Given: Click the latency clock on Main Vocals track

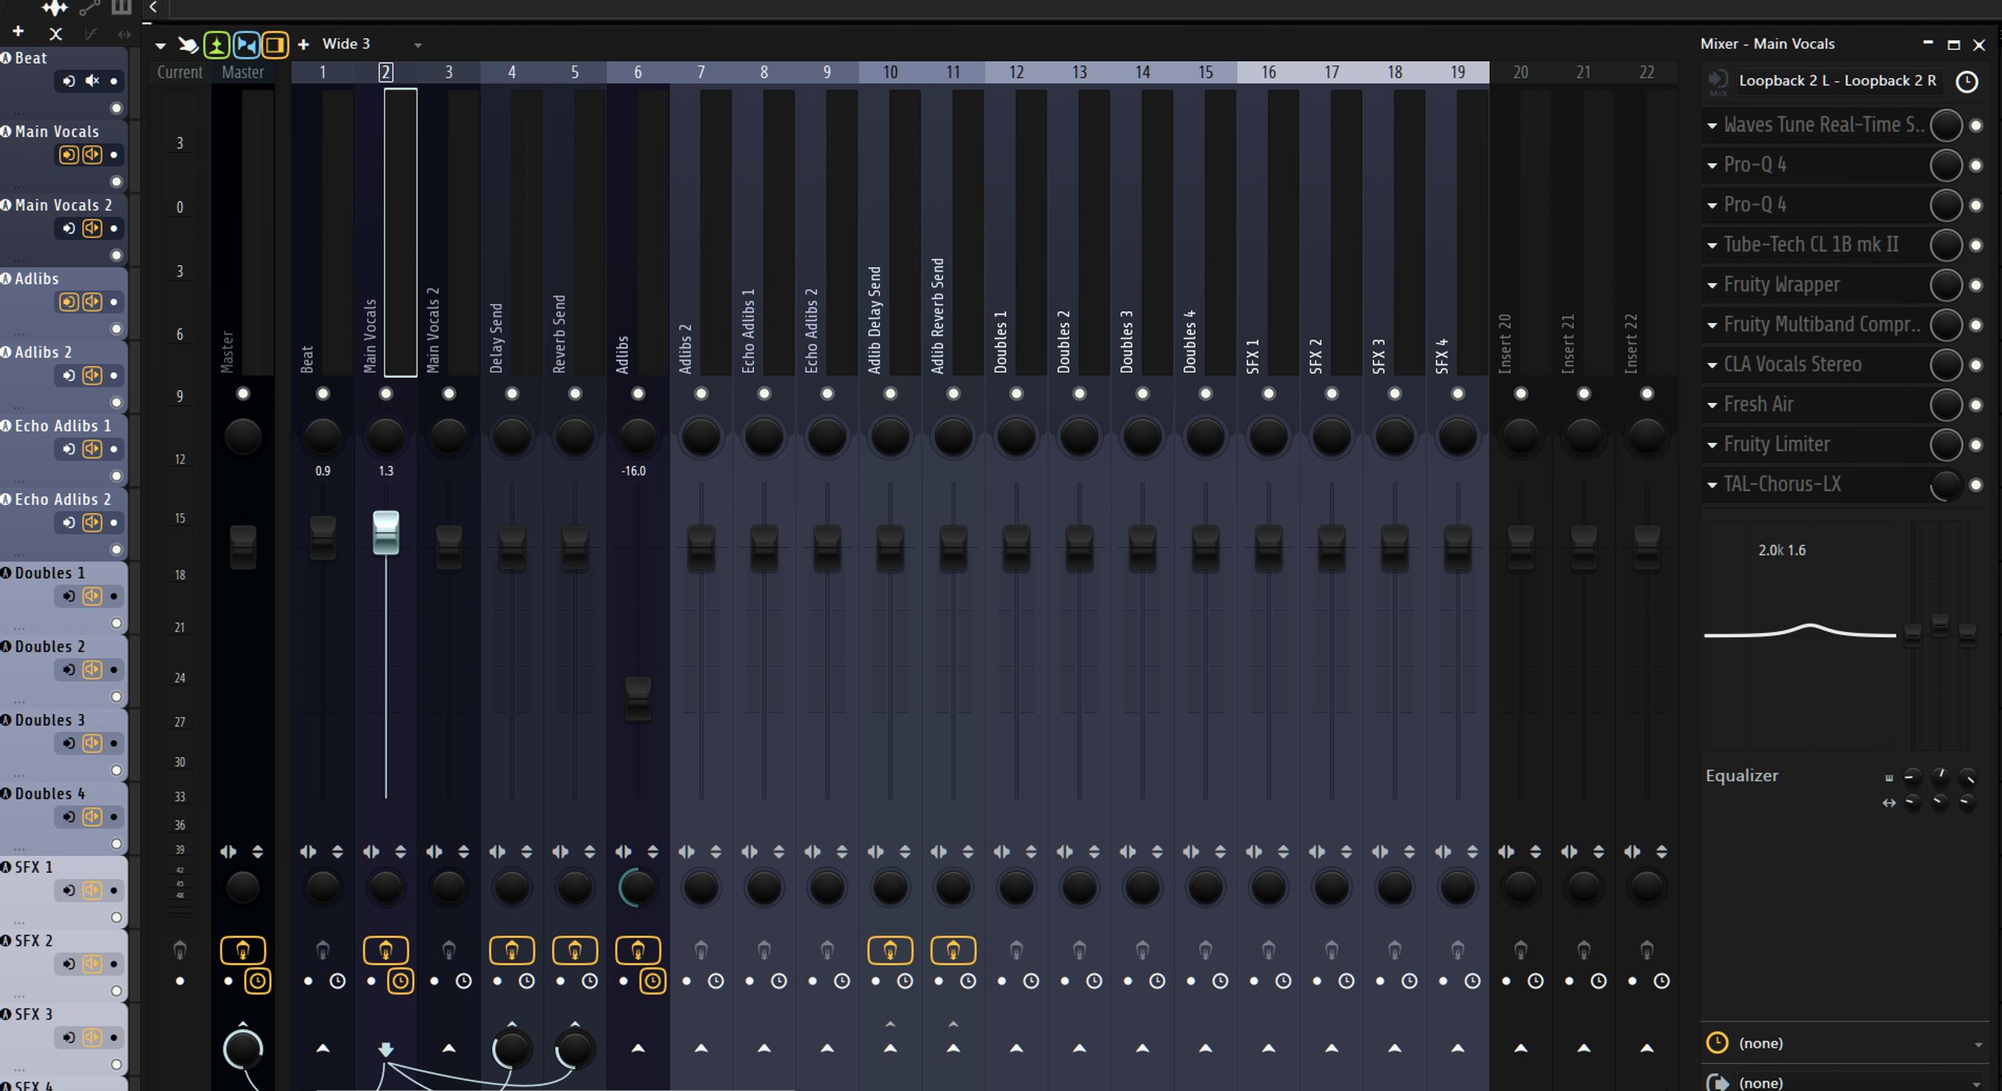Looking at the screenshot, I should pos(400,981).
